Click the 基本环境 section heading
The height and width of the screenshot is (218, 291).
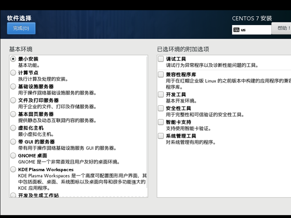click(21, 49)
